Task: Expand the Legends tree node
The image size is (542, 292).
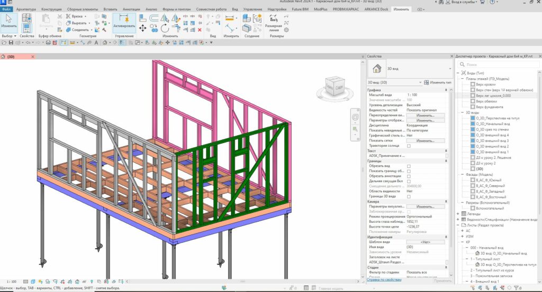Action: 458,213
